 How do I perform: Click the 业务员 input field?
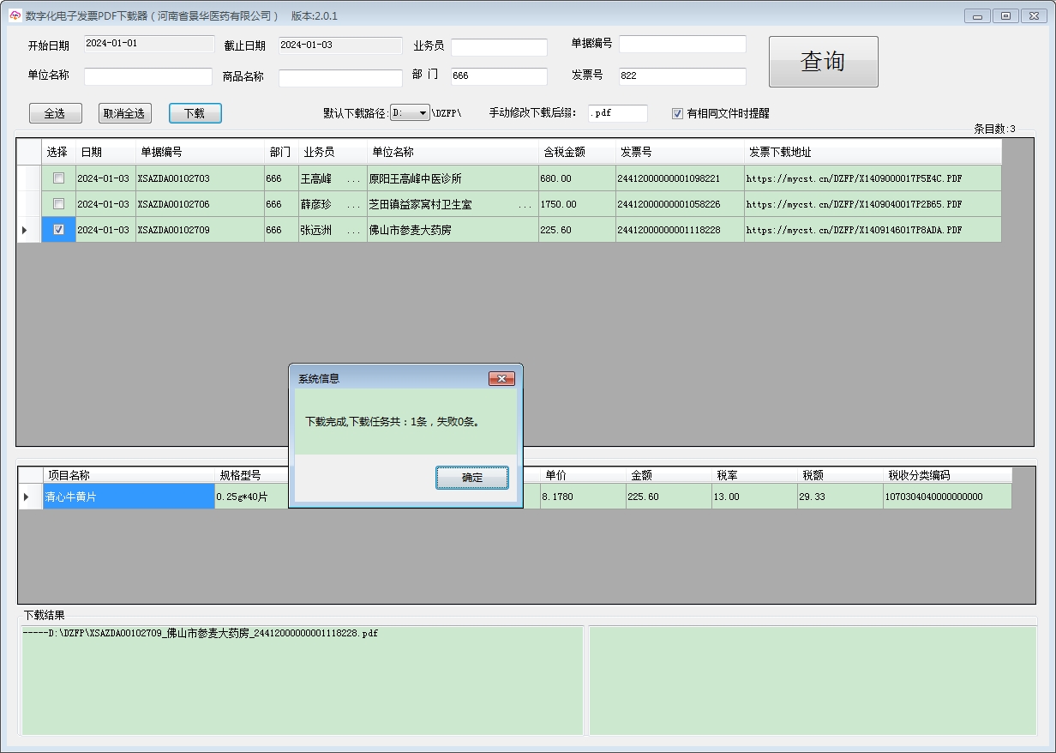[499, 46]
